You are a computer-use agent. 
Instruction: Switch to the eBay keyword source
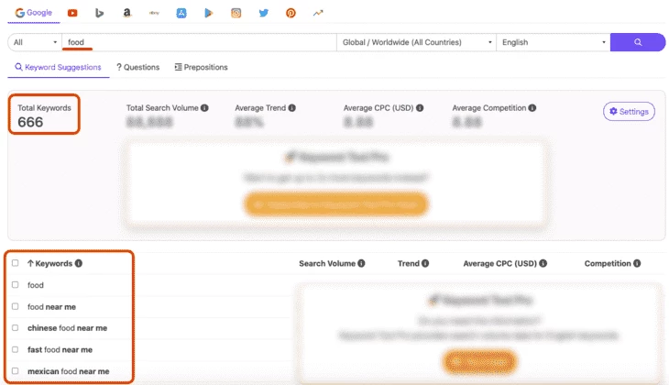(x=154, y=13)
